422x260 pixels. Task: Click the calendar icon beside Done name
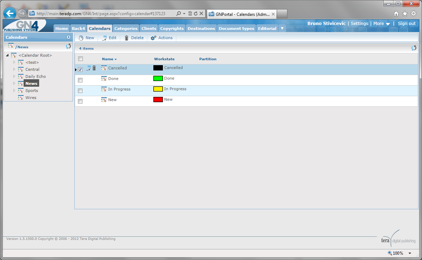[104, 79]
